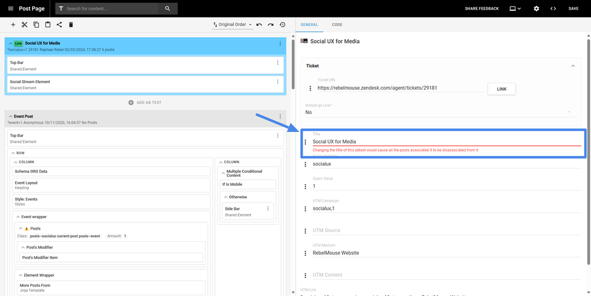This screenshot has width=591, height=296.
Task: Collapse the Ticket section
Action: tap(573, 66)
